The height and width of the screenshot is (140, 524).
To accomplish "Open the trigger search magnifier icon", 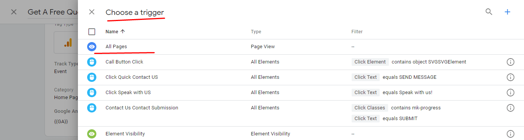I will (x=489, y=12).
